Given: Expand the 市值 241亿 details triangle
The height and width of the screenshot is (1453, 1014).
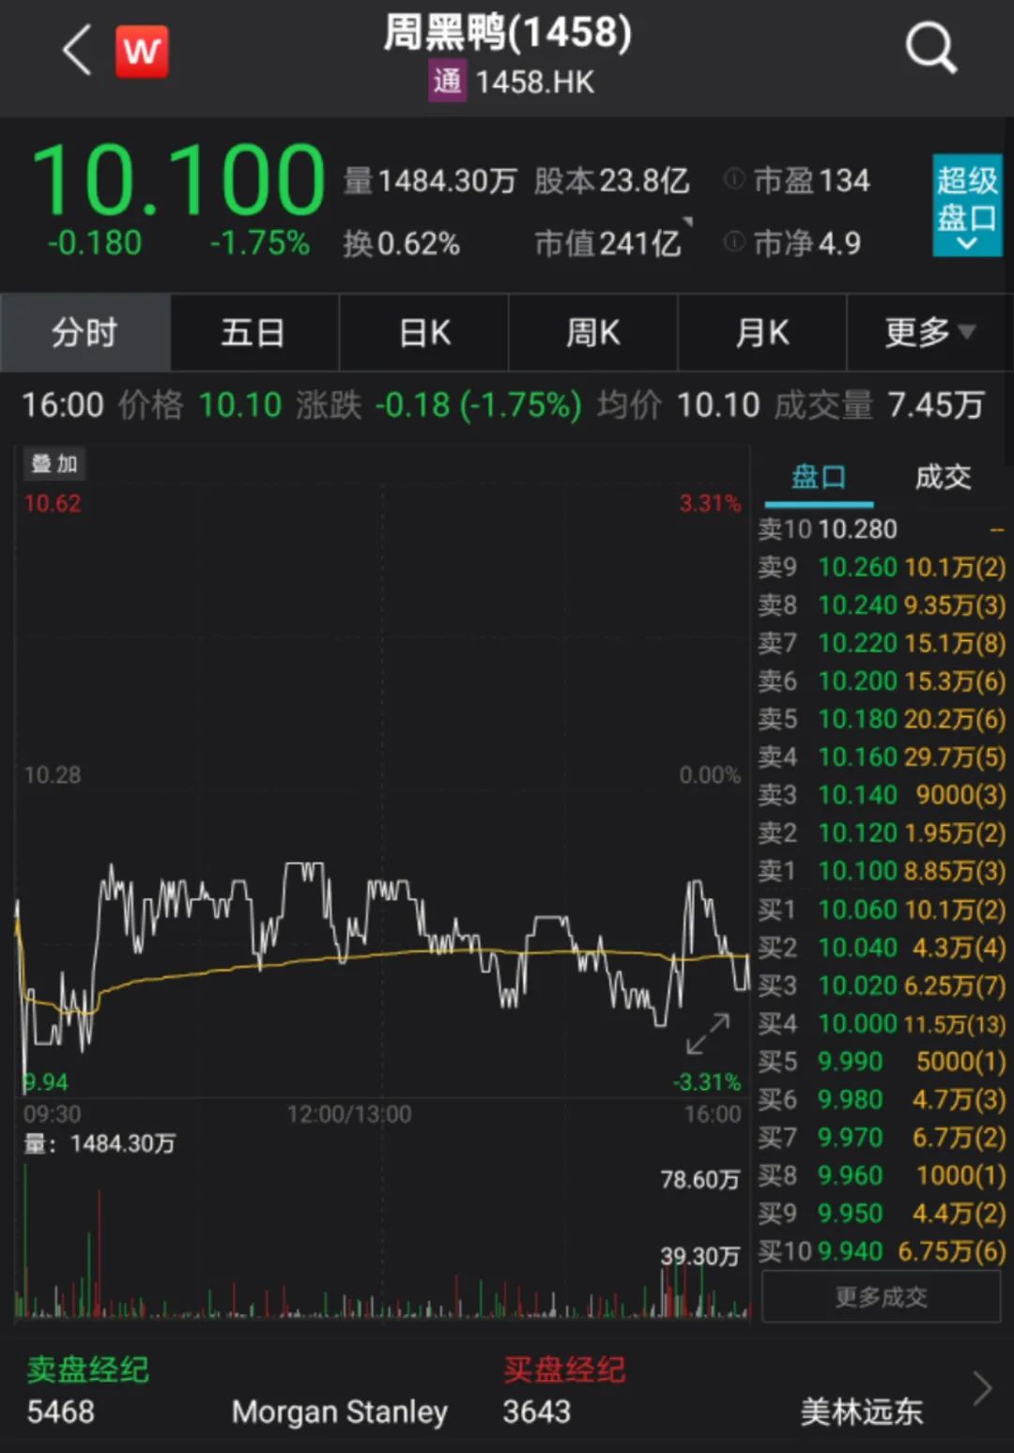Looking at the screenshot, I should [x=686, y=223].
